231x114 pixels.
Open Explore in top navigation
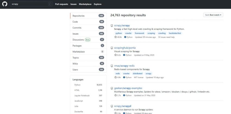click(x=98, y=4)
